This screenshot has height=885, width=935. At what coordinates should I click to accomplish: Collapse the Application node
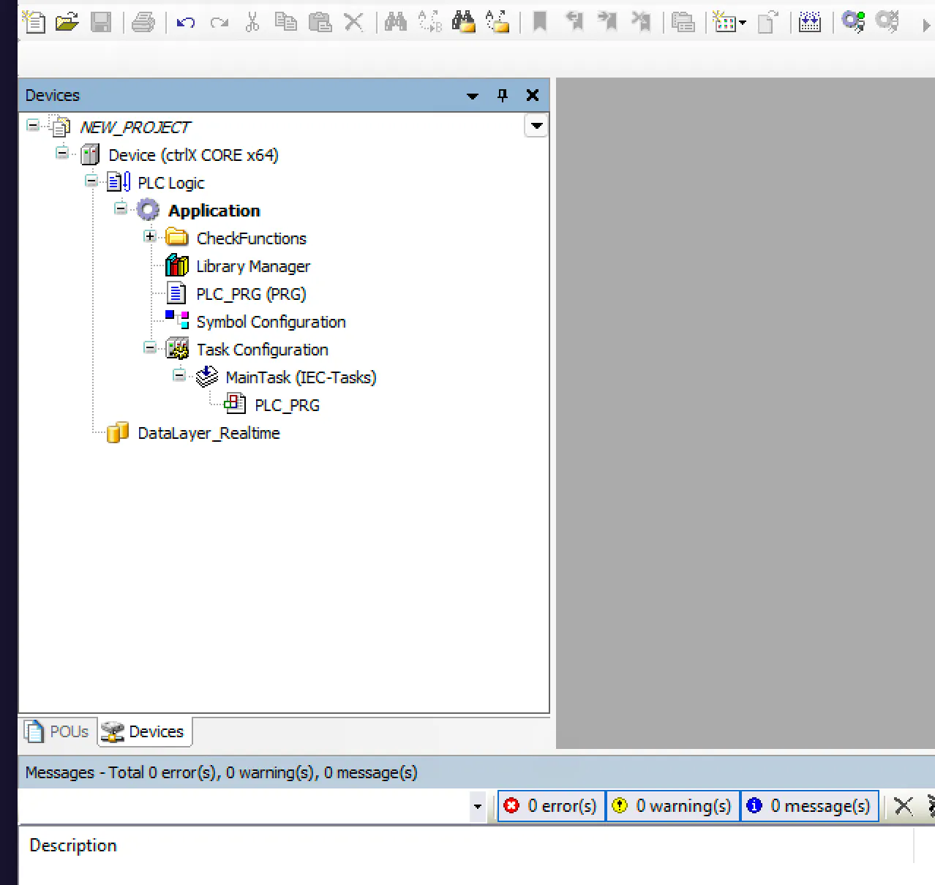pyautogui.click(x=121, y=208)
